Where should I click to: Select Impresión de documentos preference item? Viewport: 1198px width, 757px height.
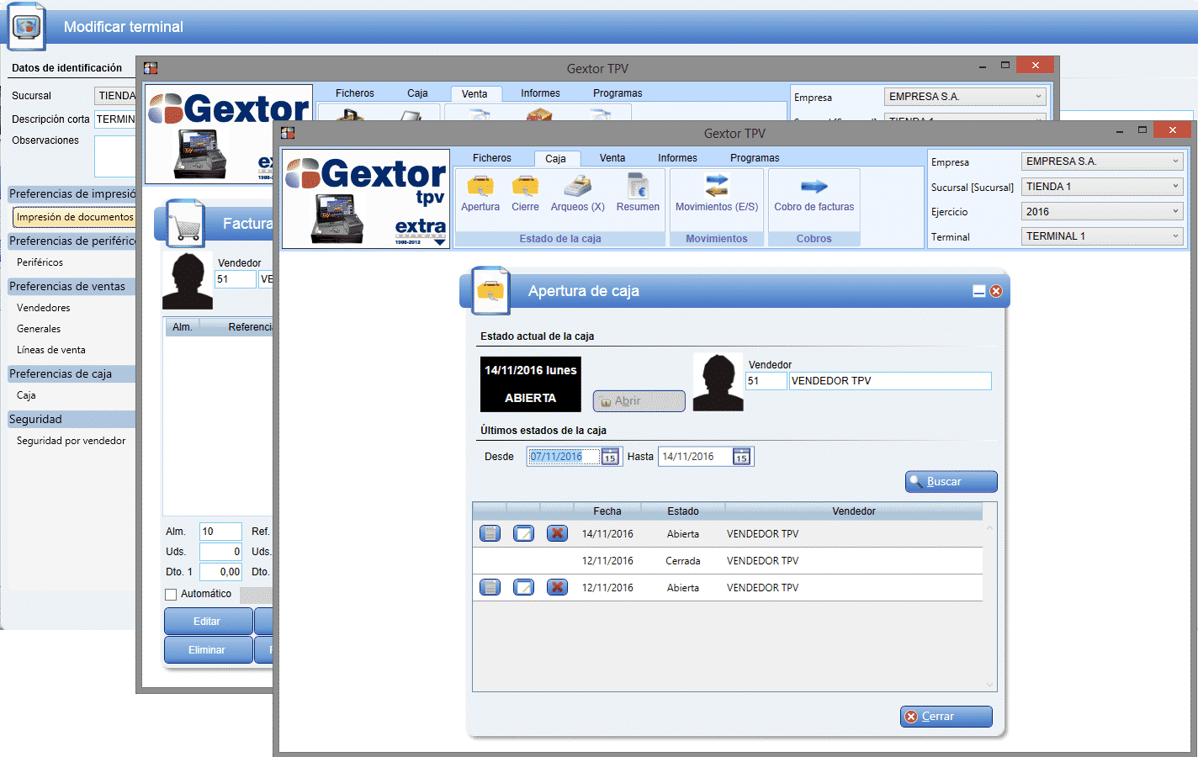74,217
